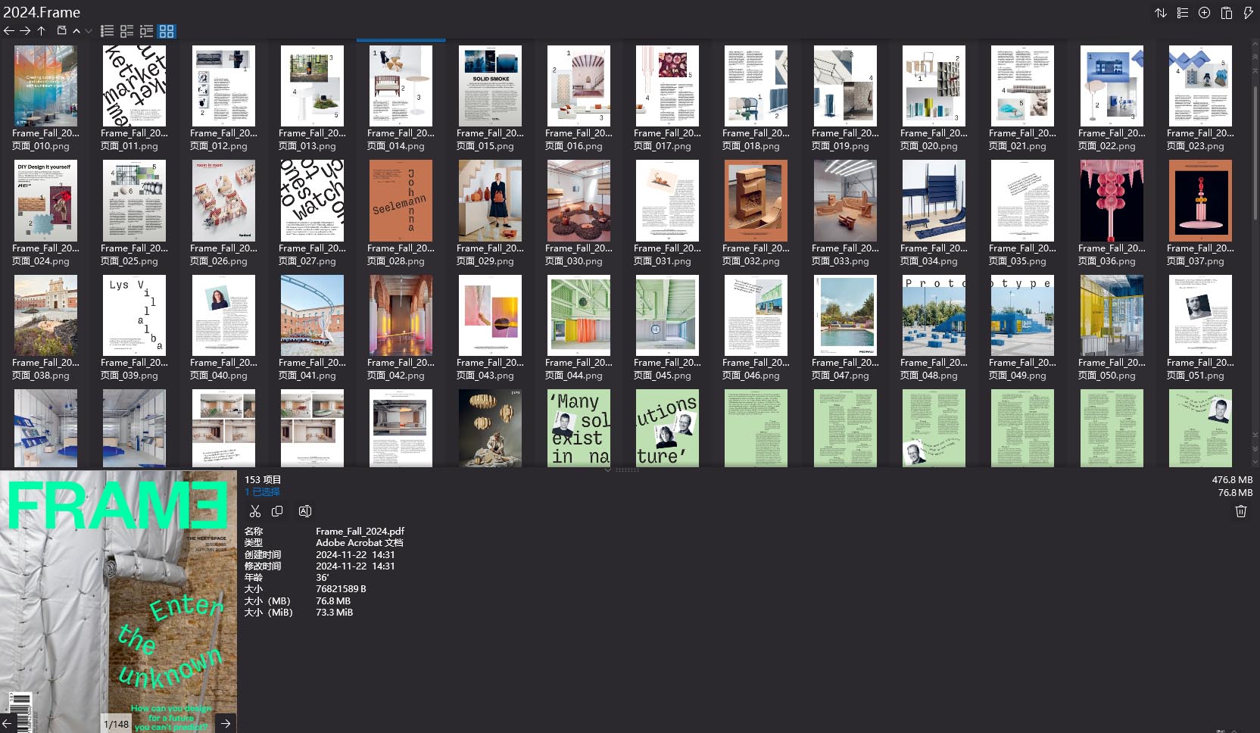1260x733 pixels.
Task: Select thumbnail 页面_024.png
Action: point(45,201)
